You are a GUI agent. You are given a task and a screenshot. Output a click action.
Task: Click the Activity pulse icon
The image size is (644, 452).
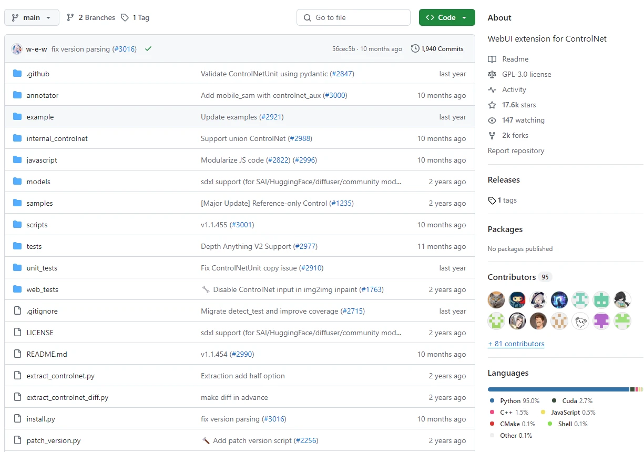[x=492, y=89]
